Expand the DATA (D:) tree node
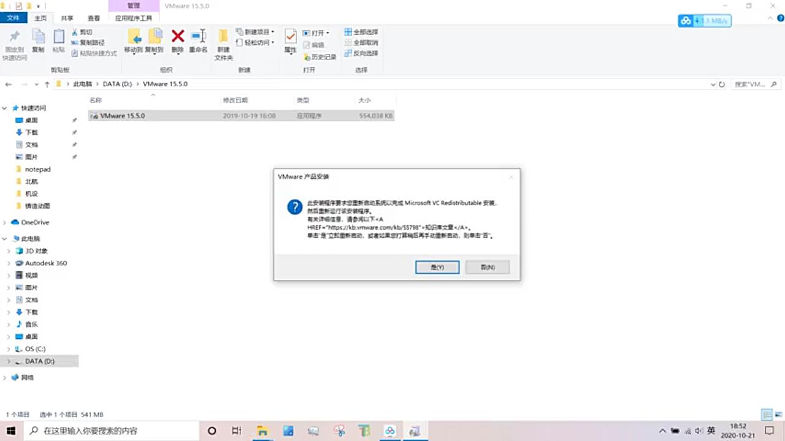The width and height of the screenshot is (785, 441). (9, 361)
